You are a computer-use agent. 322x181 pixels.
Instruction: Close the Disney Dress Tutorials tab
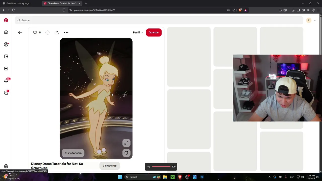(80, 3)
